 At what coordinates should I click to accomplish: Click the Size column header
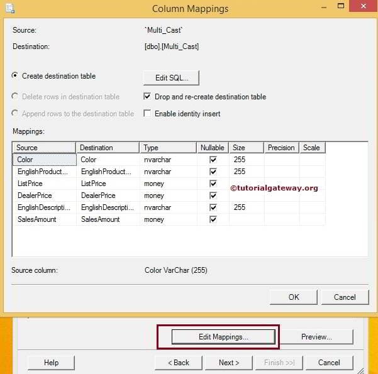click(x=247, y=148)
